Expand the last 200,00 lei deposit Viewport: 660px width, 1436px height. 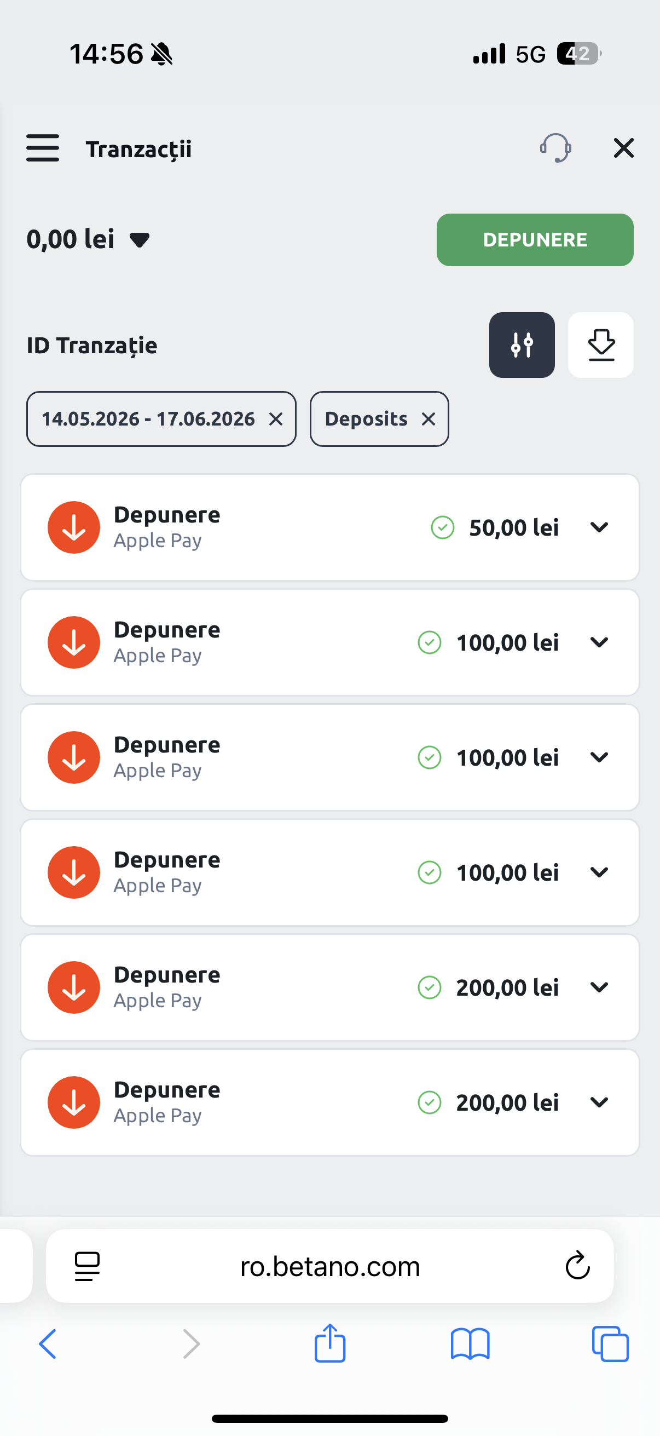tap(599, 1102)
